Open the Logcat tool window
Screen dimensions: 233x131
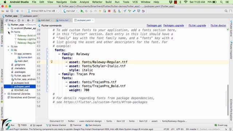pos(36,125)
